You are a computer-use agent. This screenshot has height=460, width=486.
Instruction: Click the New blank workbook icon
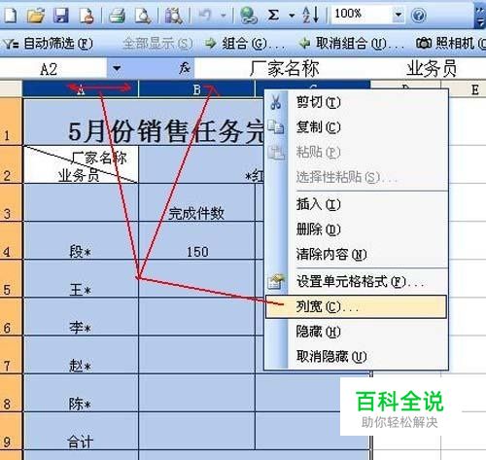11,15
